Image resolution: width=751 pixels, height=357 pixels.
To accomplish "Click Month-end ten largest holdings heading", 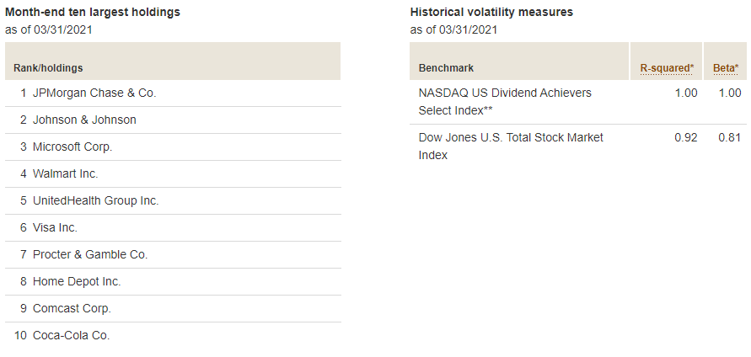I will pyautogui.click(x=93, y=13).
